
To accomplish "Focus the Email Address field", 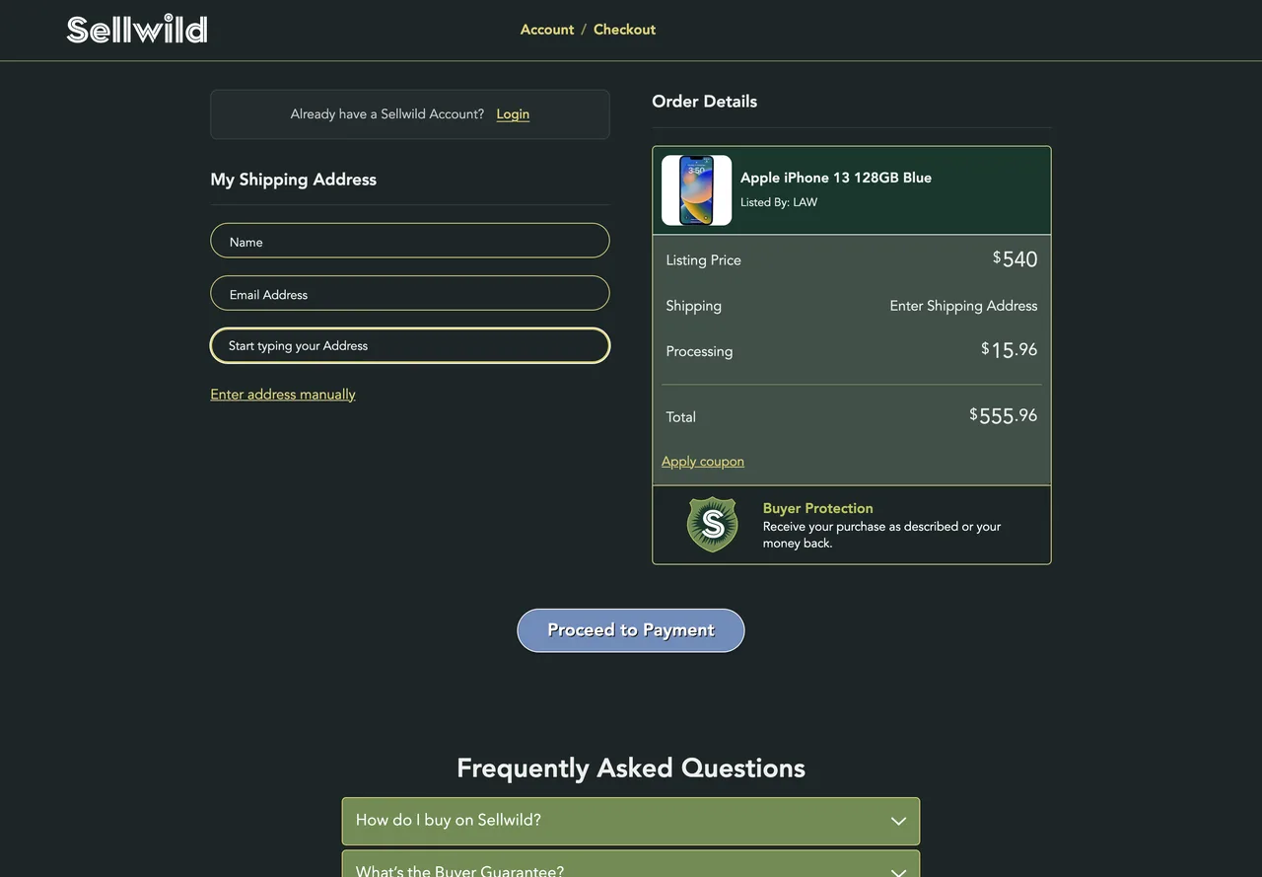I will tap(410, 293).
